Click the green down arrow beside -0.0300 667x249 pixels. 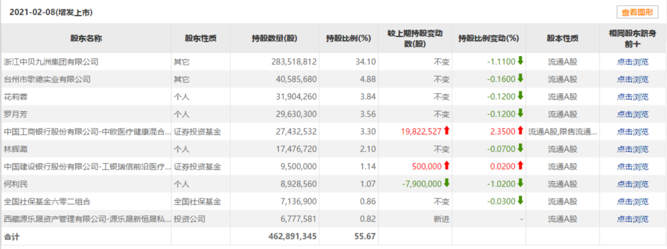[x=520, y=201]
